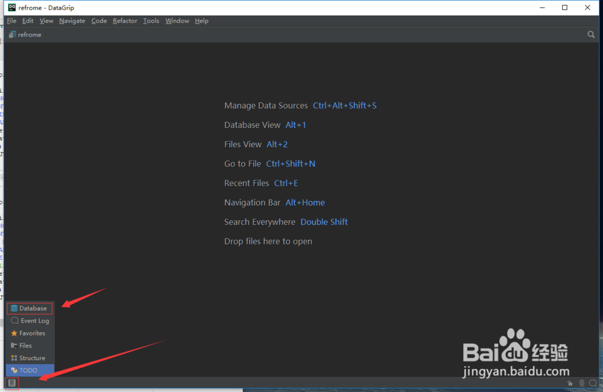Open Files from the popup list

pyautogui.click(x=30, y=346)
